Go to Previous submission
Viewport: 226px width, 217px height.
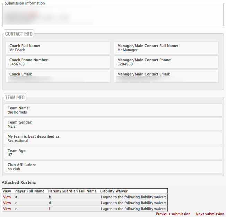[x=173, y=214]
